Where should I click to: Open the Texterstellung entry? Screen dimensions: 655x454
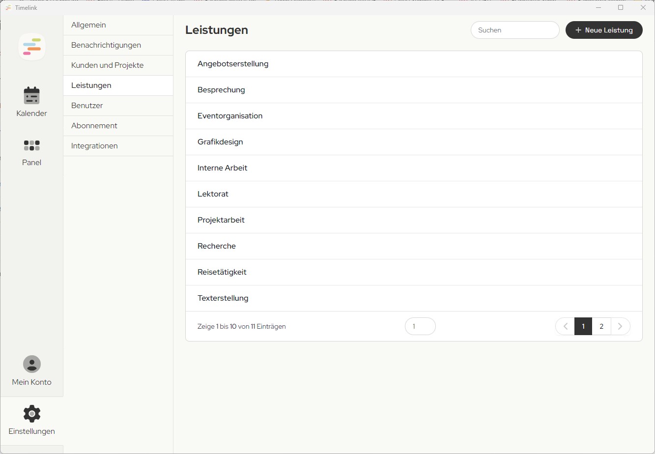[x=414, y=298]
